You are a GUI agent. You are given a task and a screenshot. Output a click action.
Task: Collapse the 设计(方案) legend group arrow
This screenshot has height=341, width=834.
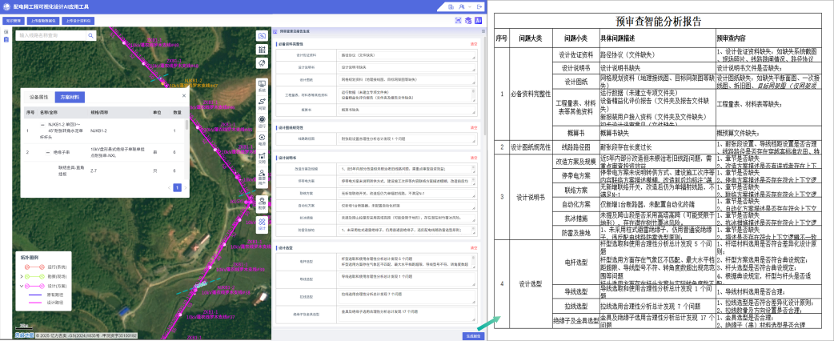tap(22, 285)
